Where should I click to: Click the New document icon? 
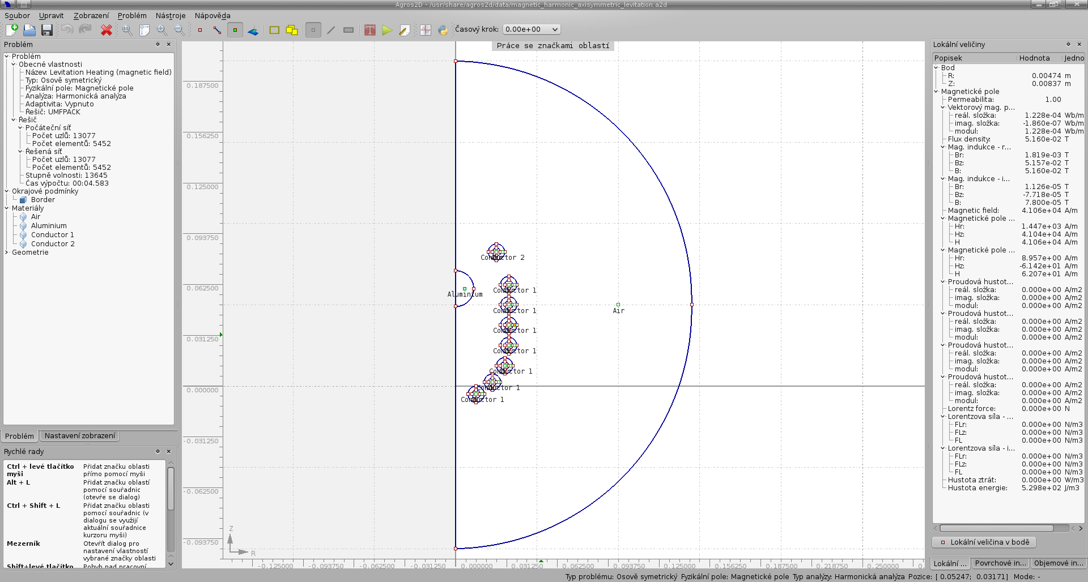click(12, 30)
